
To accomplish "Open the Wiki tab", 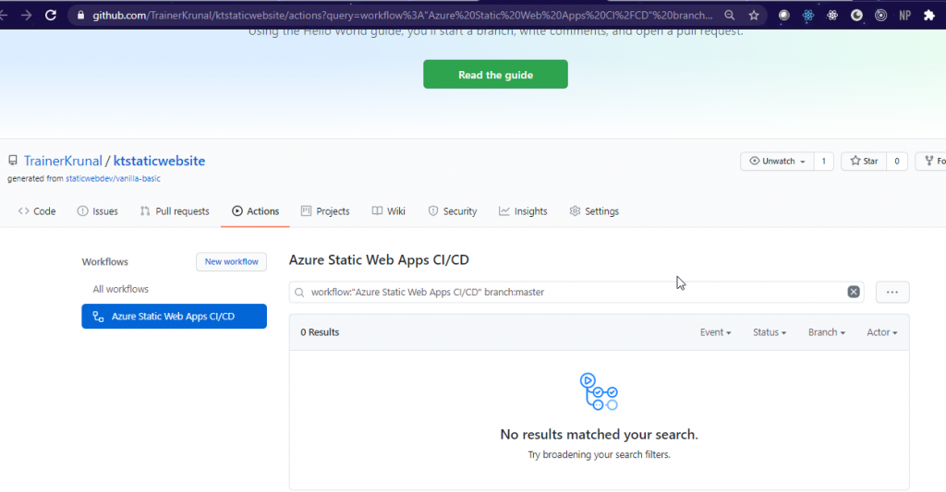I will click(x=389, y=211).
